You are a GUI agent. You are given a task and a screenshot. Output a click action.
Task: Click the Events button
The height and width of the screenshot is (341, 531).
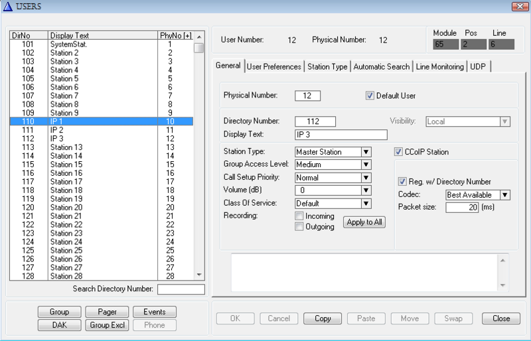pos(155,312)
